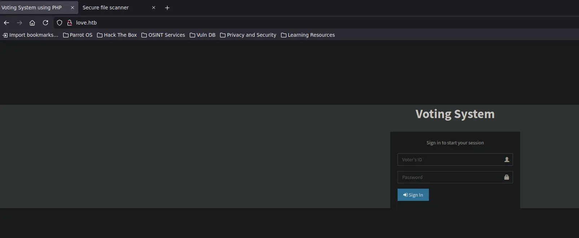The width and height of the screenshot is (579, 238).
Task: Open a new tab with plus button
Action: [167, 8]
